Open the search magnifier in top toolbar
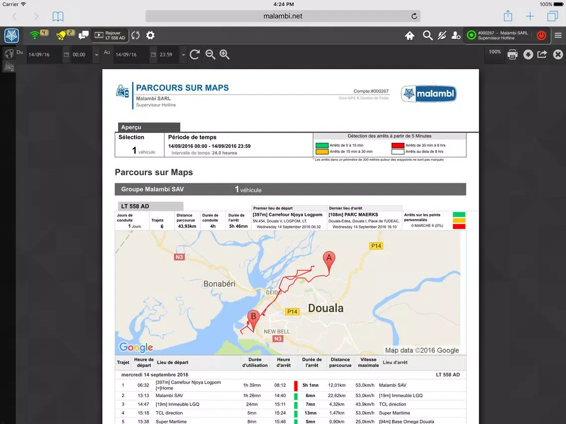Image resolution: width=566 pixels, height=424 pixels. (x=428, y=35)
